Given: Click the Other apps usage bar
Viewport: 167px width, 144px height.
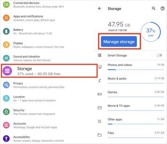Looking at the screenshot, I should [136, 124].
